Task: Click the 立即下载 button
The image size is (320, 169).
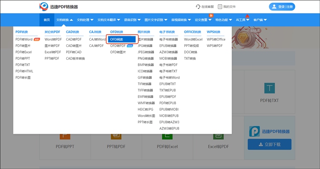Action: click(269, 144)
